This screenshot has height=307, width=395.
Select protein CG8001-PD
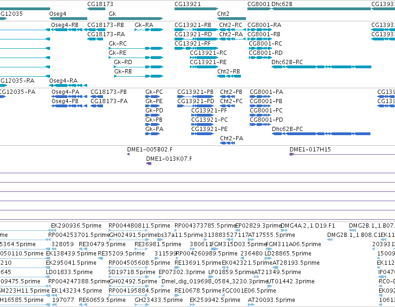(266, 120)
